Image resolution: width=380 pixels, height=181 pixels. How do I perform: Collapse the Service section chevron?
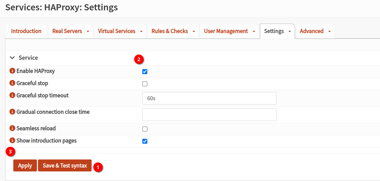click(x=12, y=58)
